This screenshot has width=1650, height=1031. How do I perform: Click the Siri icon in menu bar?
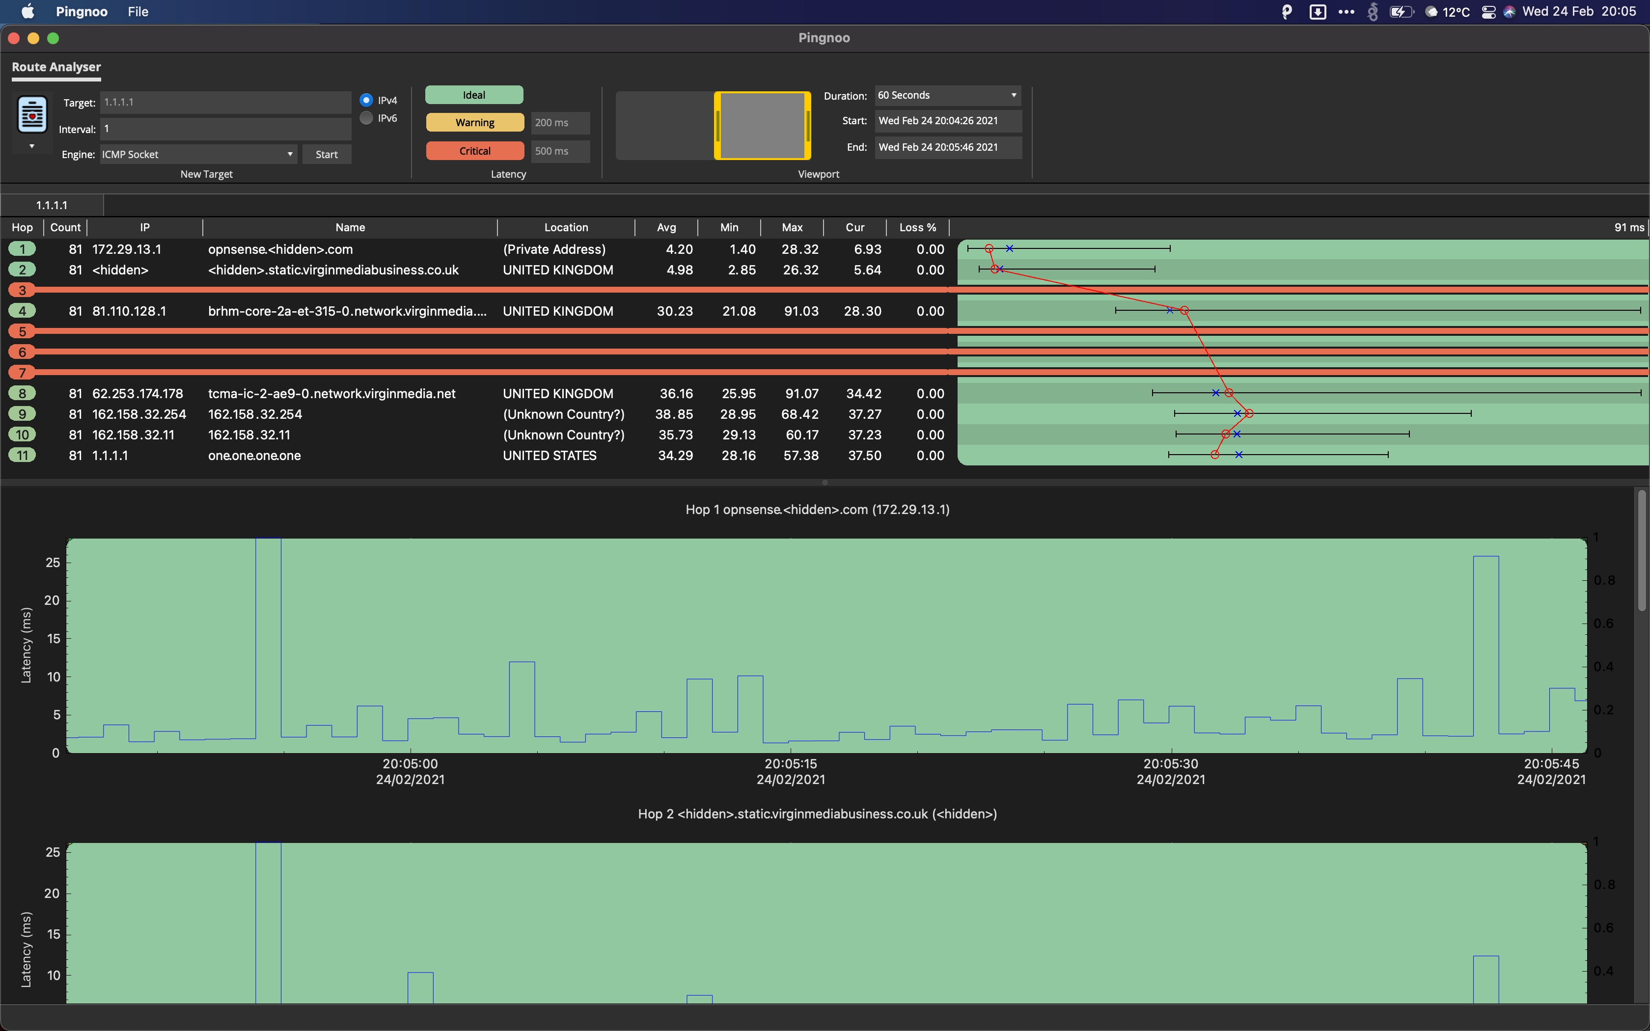[x=1509, y=12]
